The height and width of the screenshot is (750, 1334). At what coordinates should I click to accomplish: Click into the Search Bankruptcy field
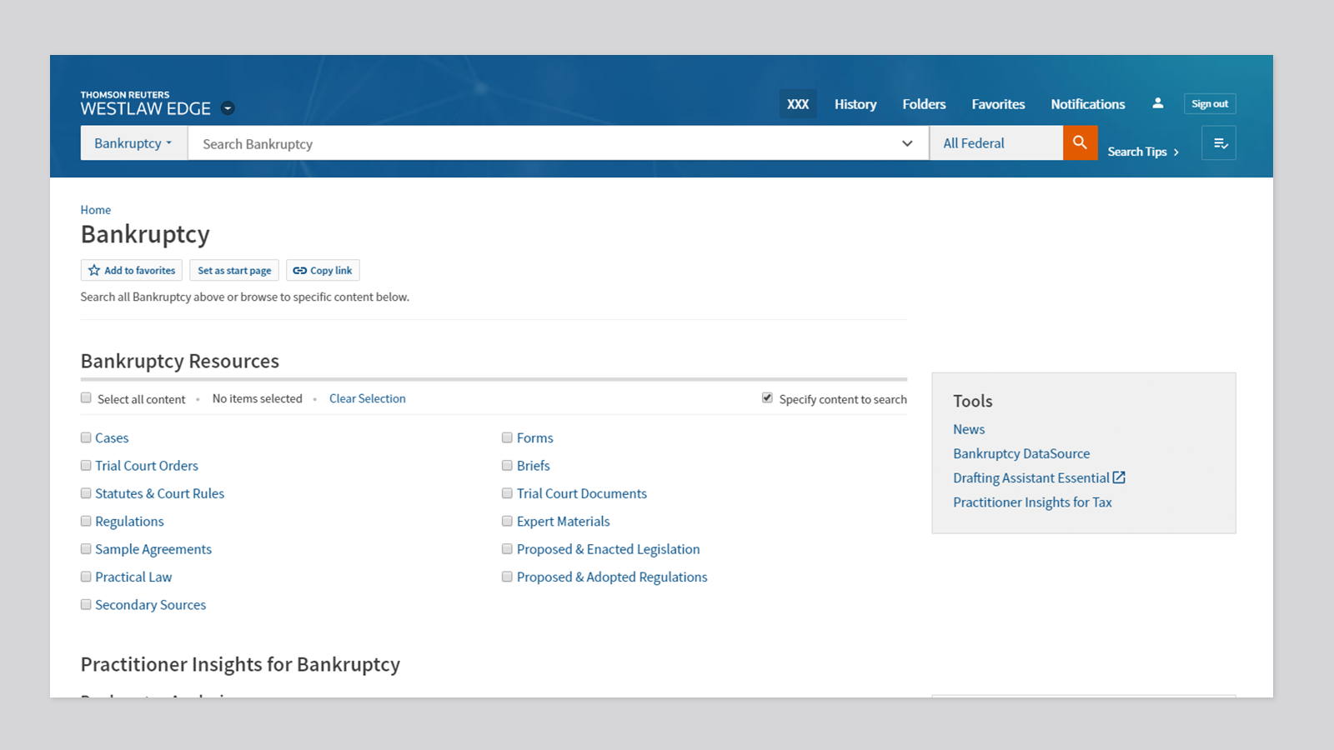pos(542,143)
